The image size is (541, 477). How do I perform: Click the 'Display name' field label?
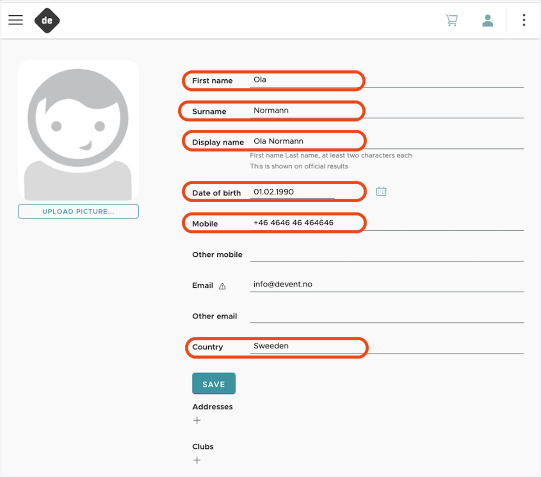(x=218, y=142)
